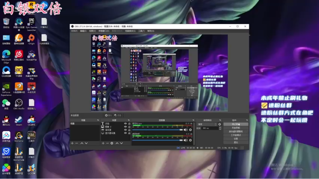The width and height of the screenshot is (319, 179).
Task: Move the scene up in Scenes panel
Action: (82, 143)
